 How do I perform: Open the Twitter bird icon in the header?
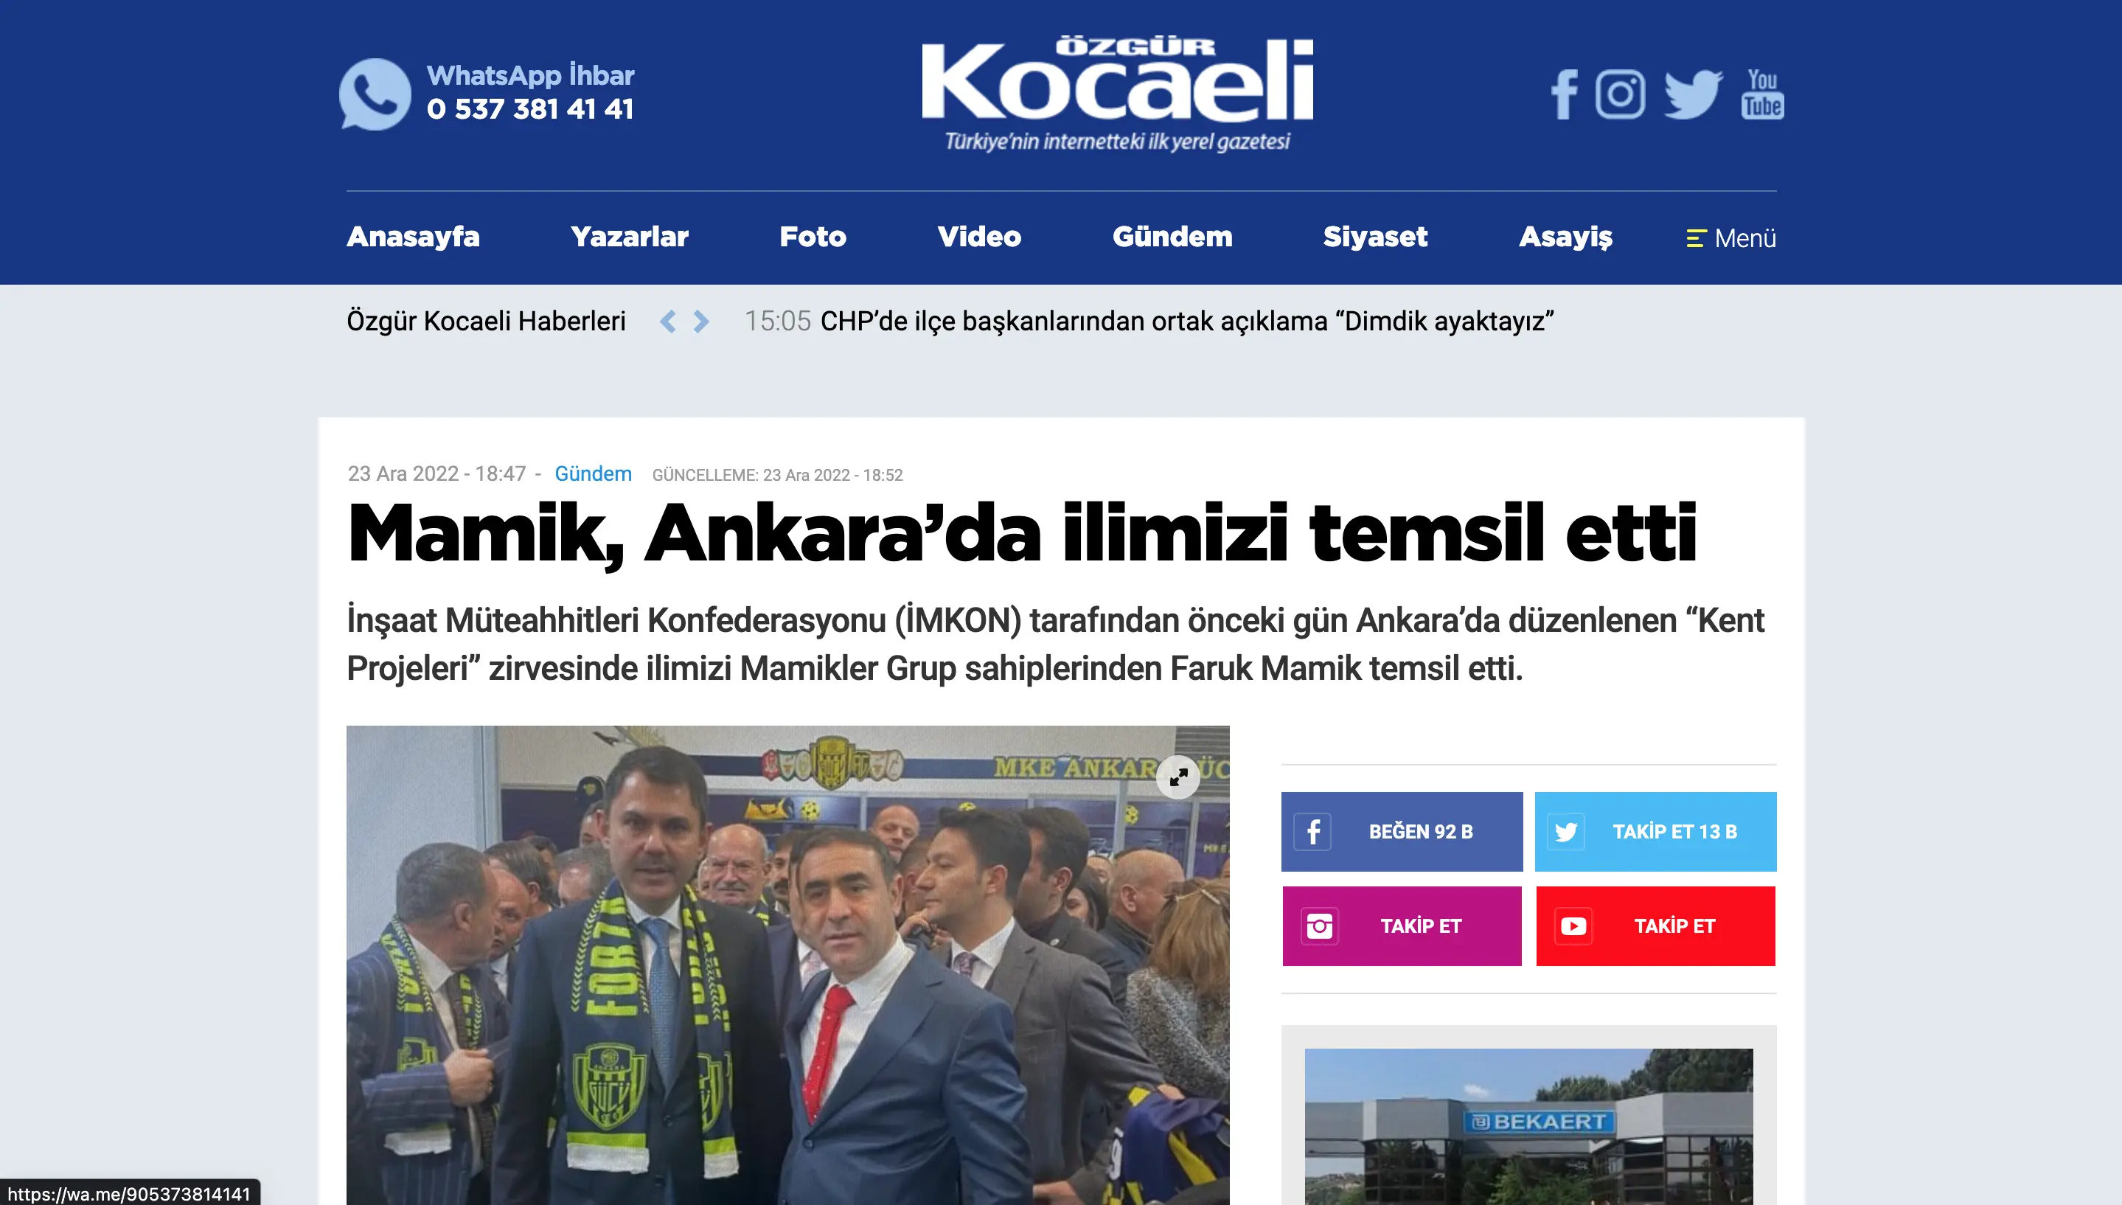click(x=1693, y=94)
